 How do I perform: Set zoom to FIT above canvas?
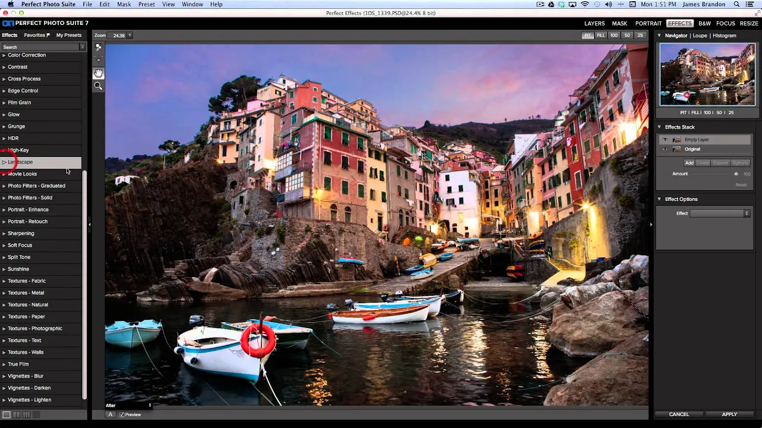[x=588, y=36]
